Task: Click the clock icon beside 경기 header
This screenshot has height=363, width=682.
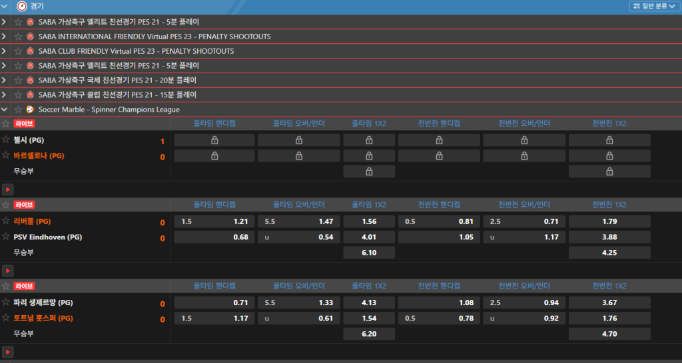Action: 22,7
